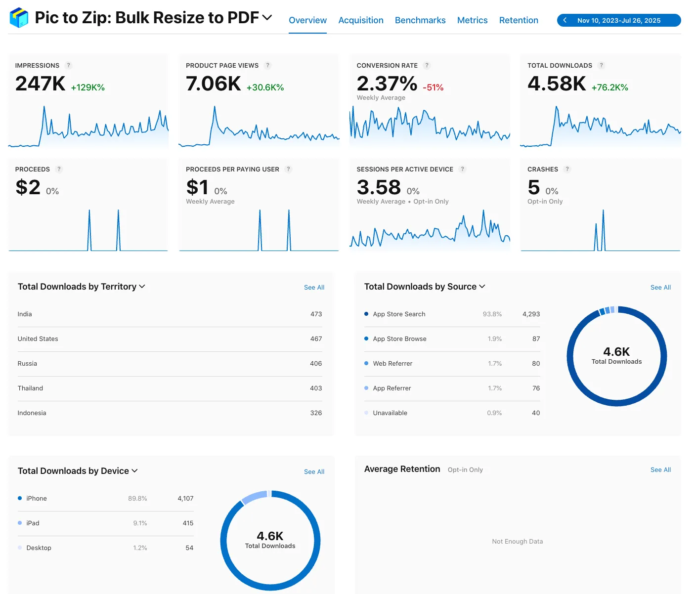Switch to the Acquisition tab

[361, 20]
